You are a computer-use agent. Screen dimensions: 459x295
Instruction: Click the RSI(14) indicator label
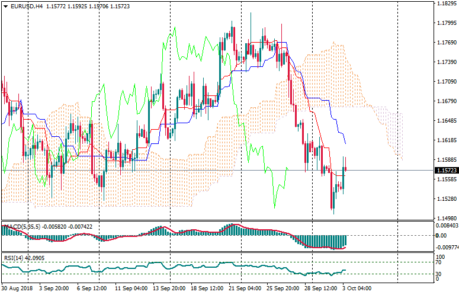point(14,258)
